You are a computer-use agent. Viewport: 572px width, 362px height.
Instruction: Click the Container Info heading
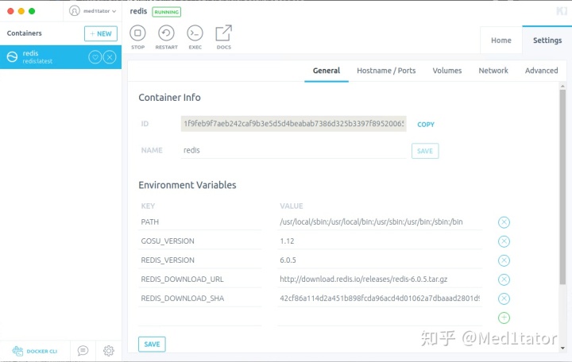(x=169, y=98)
